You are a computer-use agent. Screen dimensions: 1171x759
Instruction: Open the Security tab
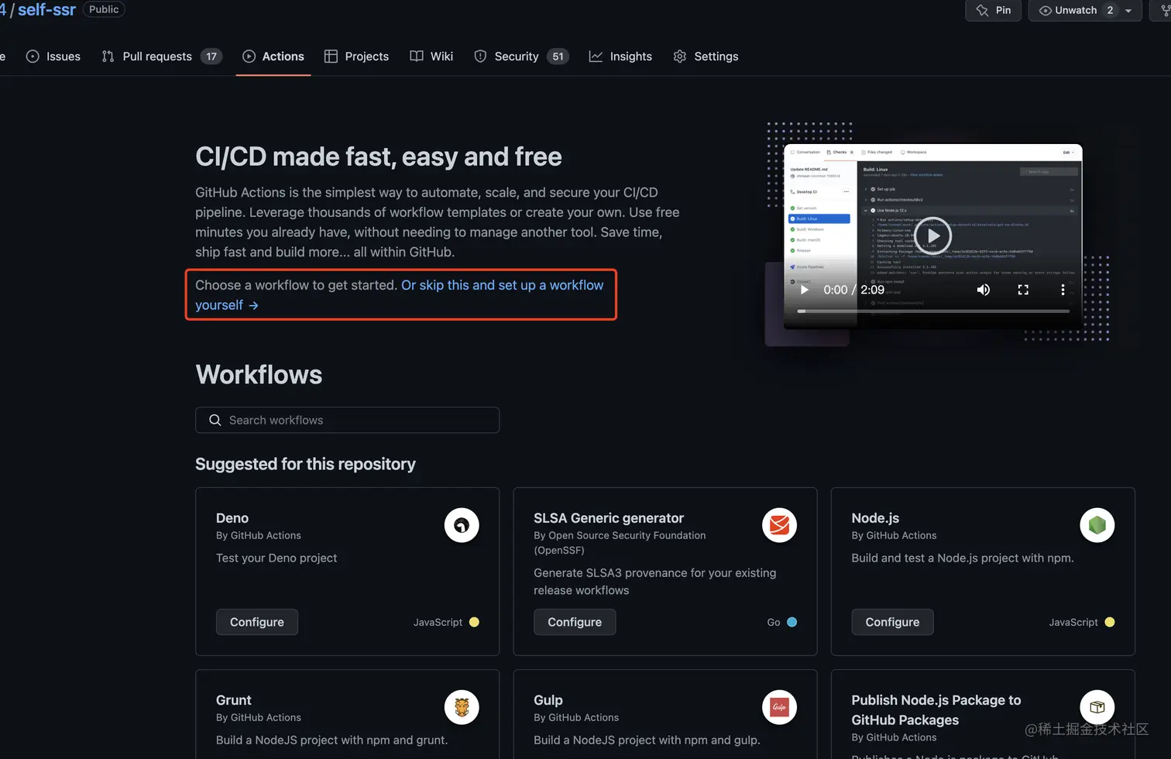521,57
